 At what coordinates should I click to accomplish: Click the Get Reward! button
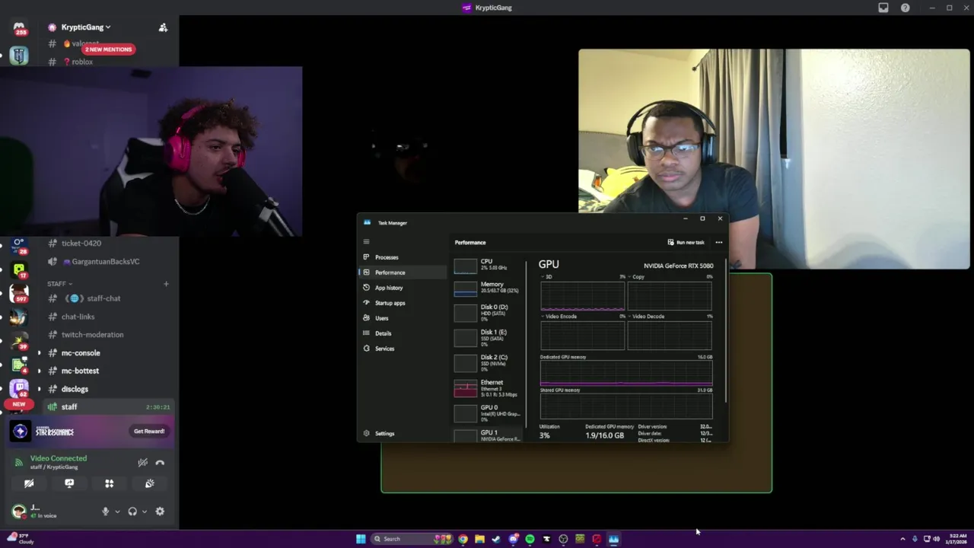[x=149, y=432]
